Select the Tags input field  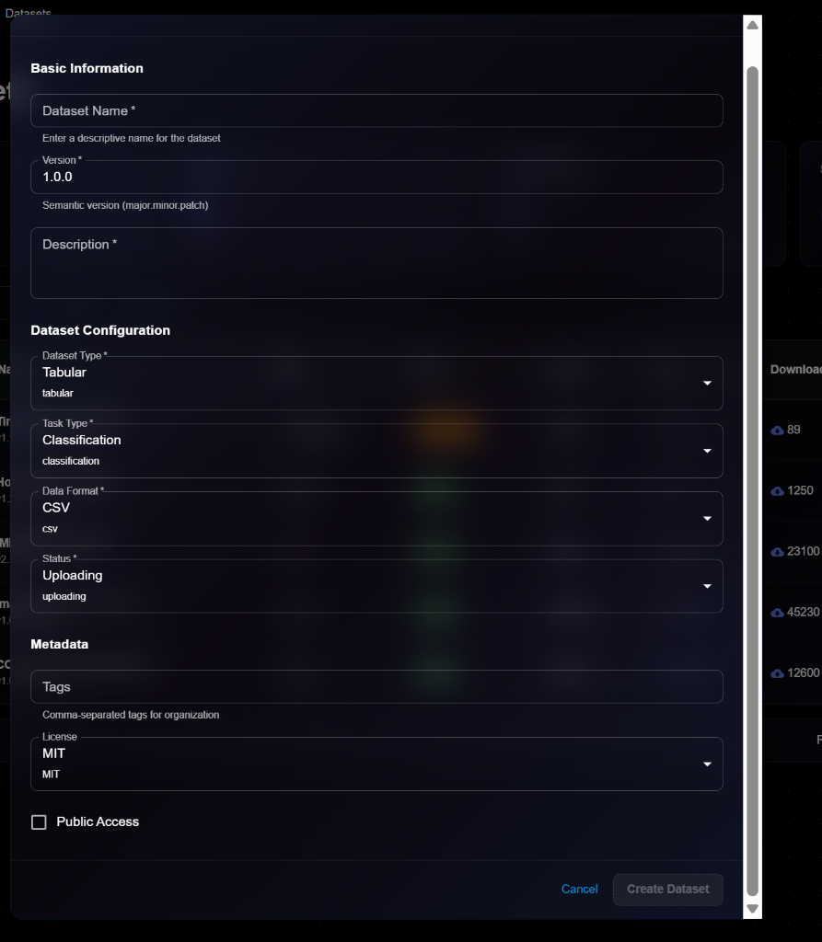376,687
